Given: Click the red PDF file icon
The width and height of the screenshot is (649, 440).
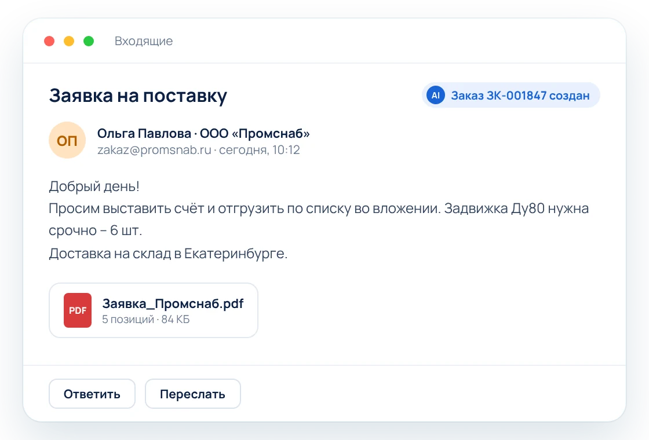Looking at the screenshot, I should (x=78, y=310).
